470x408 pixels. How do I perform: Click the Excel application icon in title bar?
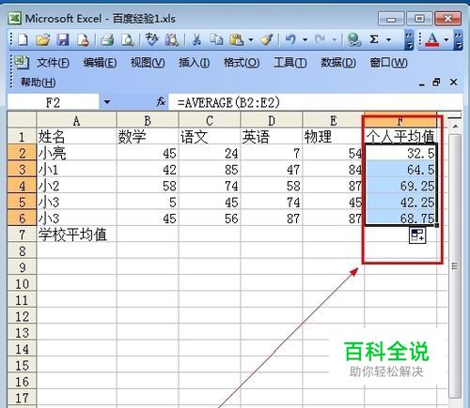click(15, 18)
